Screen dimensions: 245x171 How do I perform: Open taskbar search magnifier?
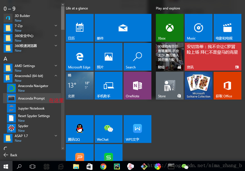point(19,167)
